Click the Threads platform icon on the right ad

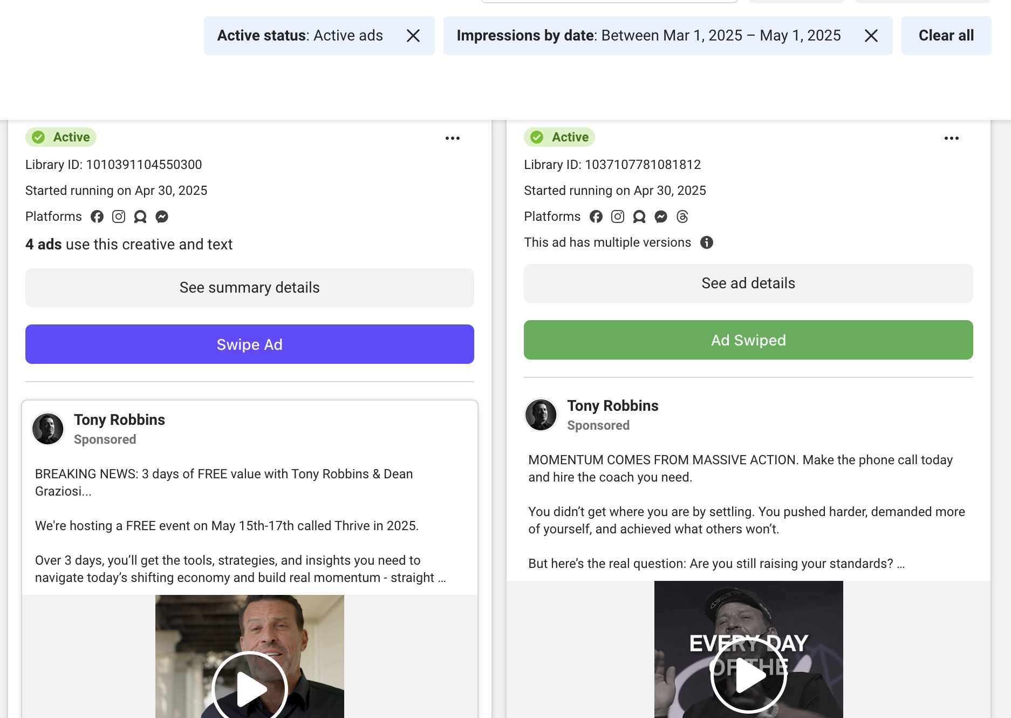click(x=682, y=216)
